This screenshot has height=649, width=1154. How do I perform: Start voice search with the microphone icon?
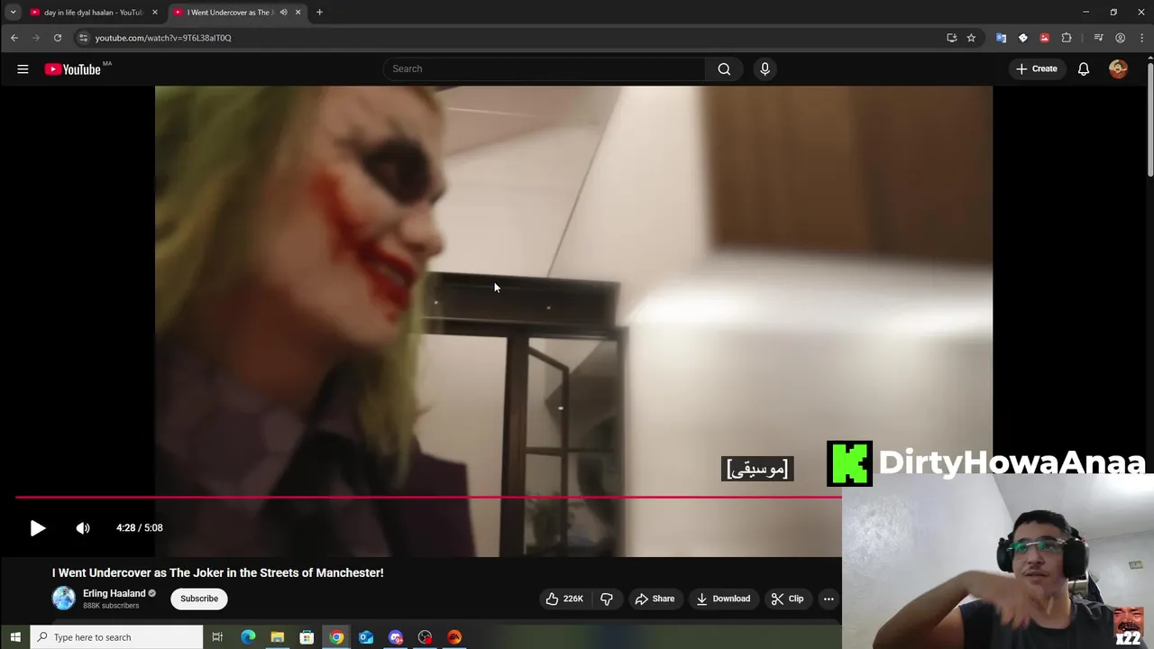pyautogui.click(x=765, y=69)
